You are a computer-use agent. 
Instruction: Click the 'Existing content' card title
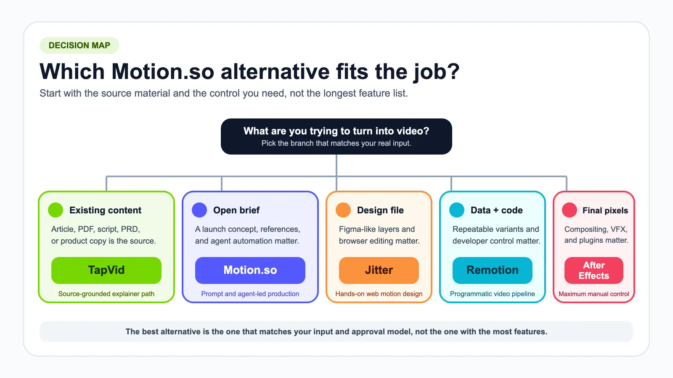pyautogui.click(x=106, y=210)
